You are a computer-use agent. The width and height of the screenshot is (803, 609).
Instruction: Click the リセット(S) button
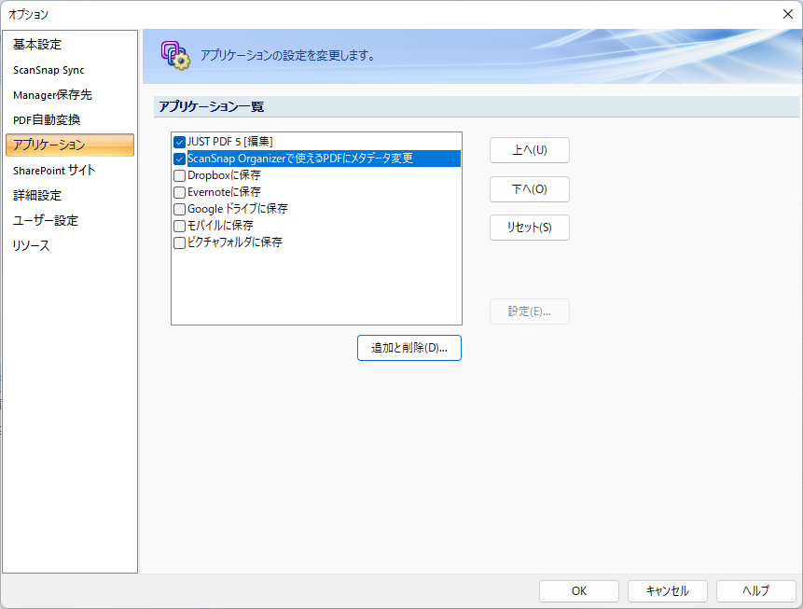pos(530,228)
